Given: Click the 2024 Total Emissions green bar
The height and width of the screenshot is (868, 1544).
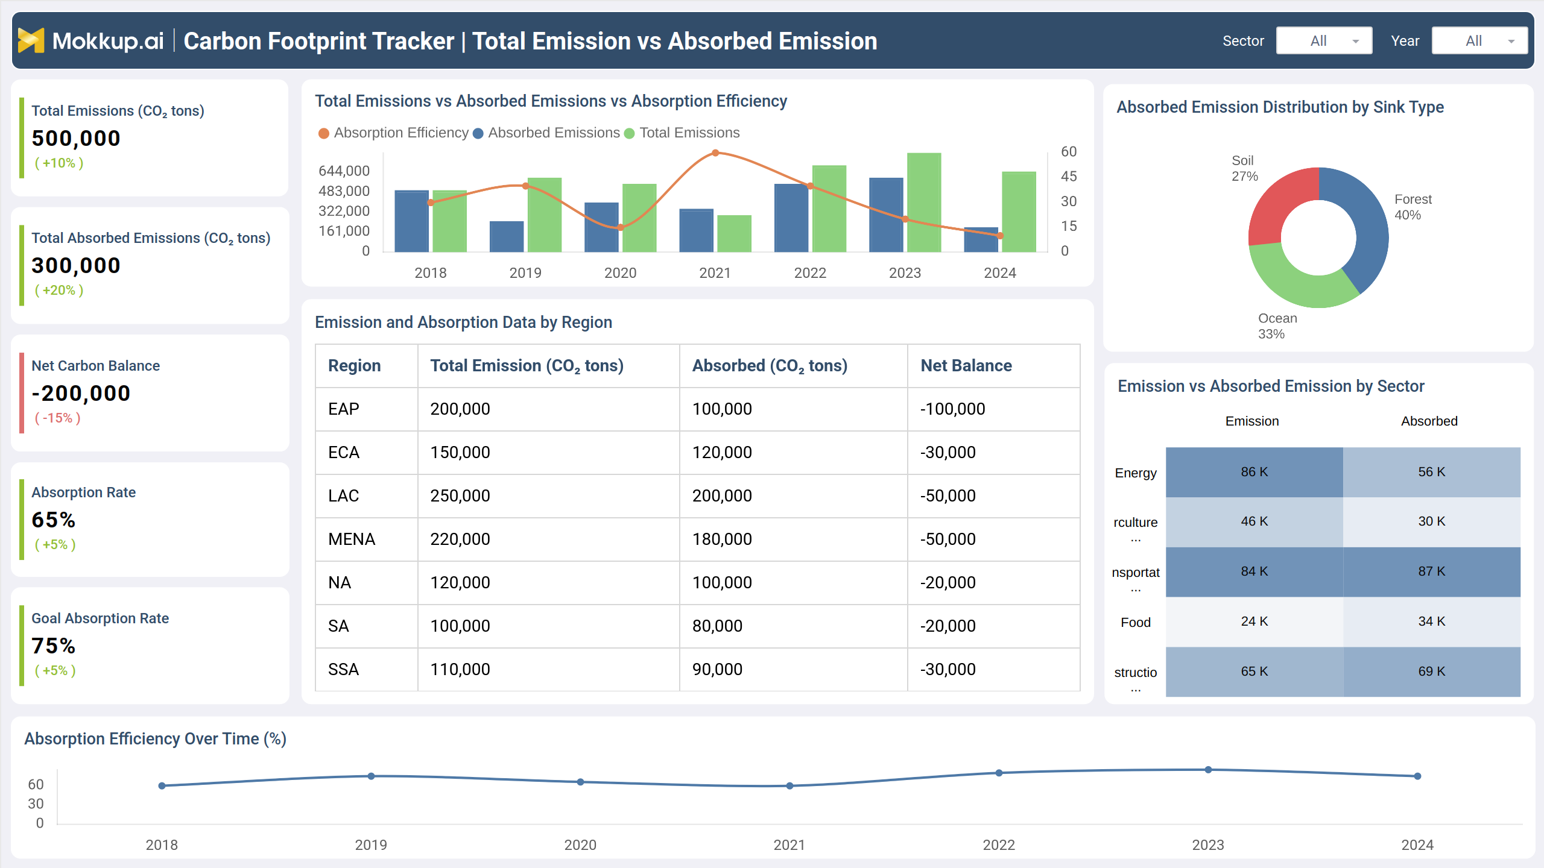Looking at the screenshot, I should pos(1019,212).
